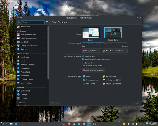The width and height of the screenshot is (158, 126).
Task: Select the 'Opens them' radio button
Action: [x=83, y=56]
